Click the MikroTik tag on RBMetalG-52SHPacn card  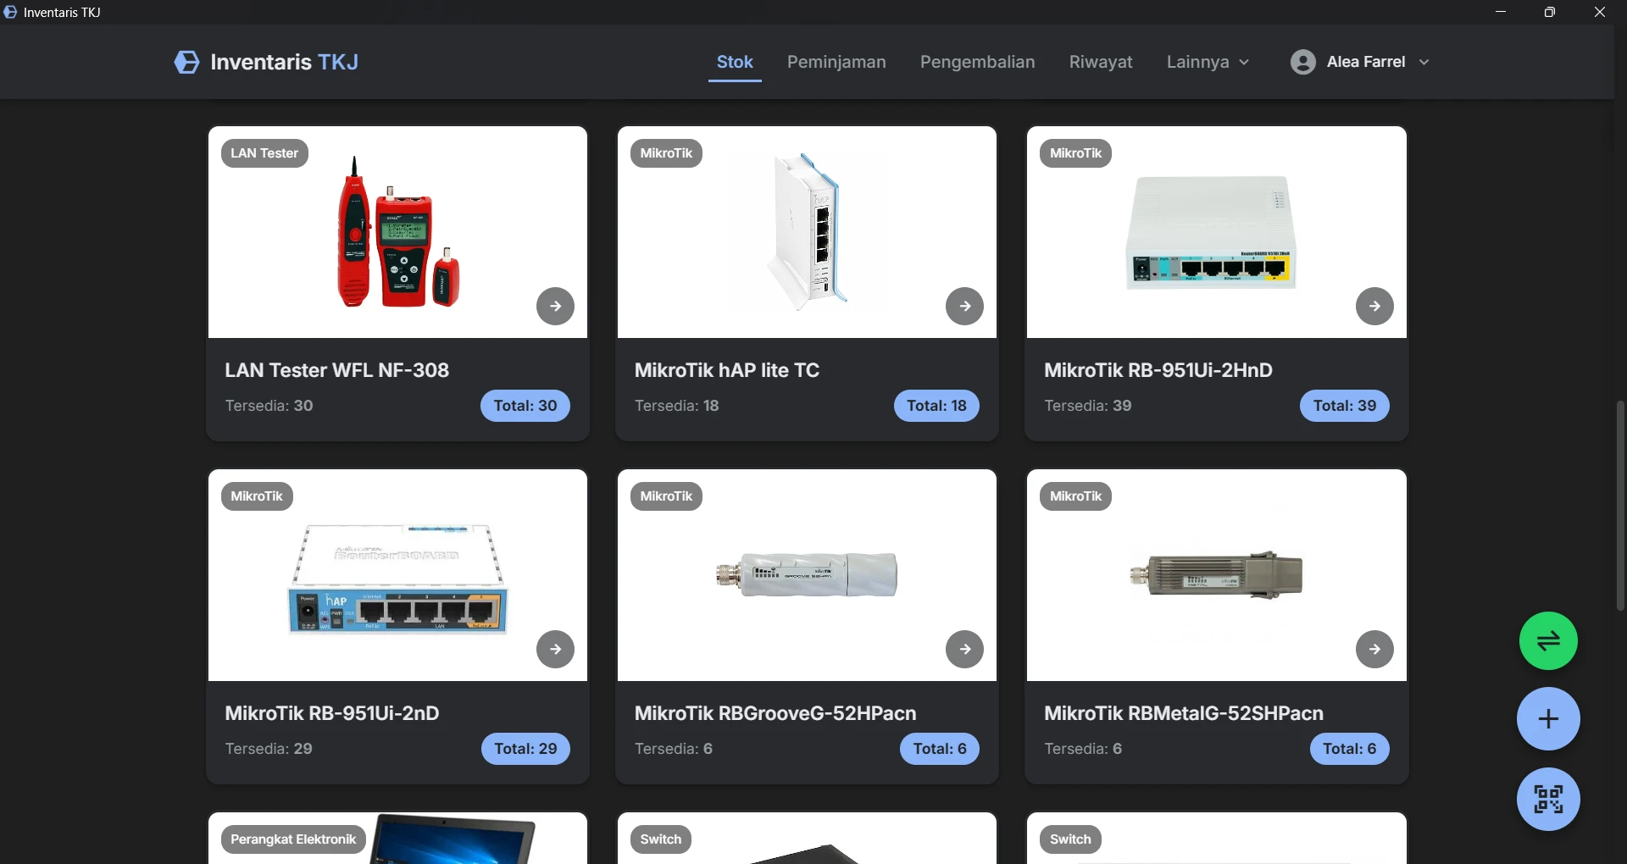[x=1075, y=496]
